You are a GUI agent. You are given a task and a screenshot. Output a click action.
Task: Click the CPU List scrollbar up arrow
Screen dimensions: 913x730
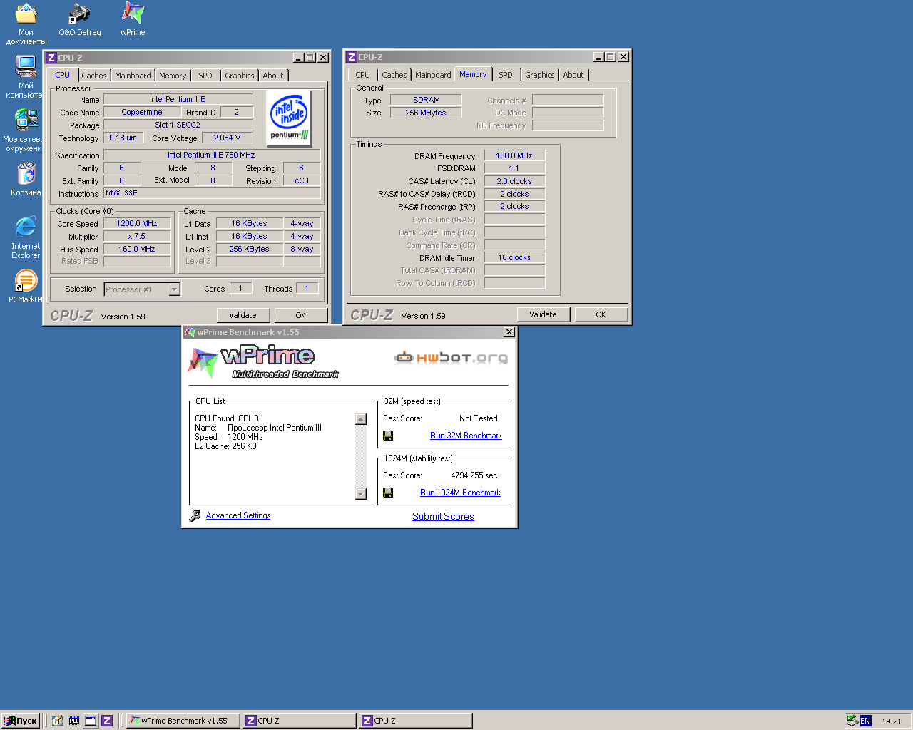point(361,419)
